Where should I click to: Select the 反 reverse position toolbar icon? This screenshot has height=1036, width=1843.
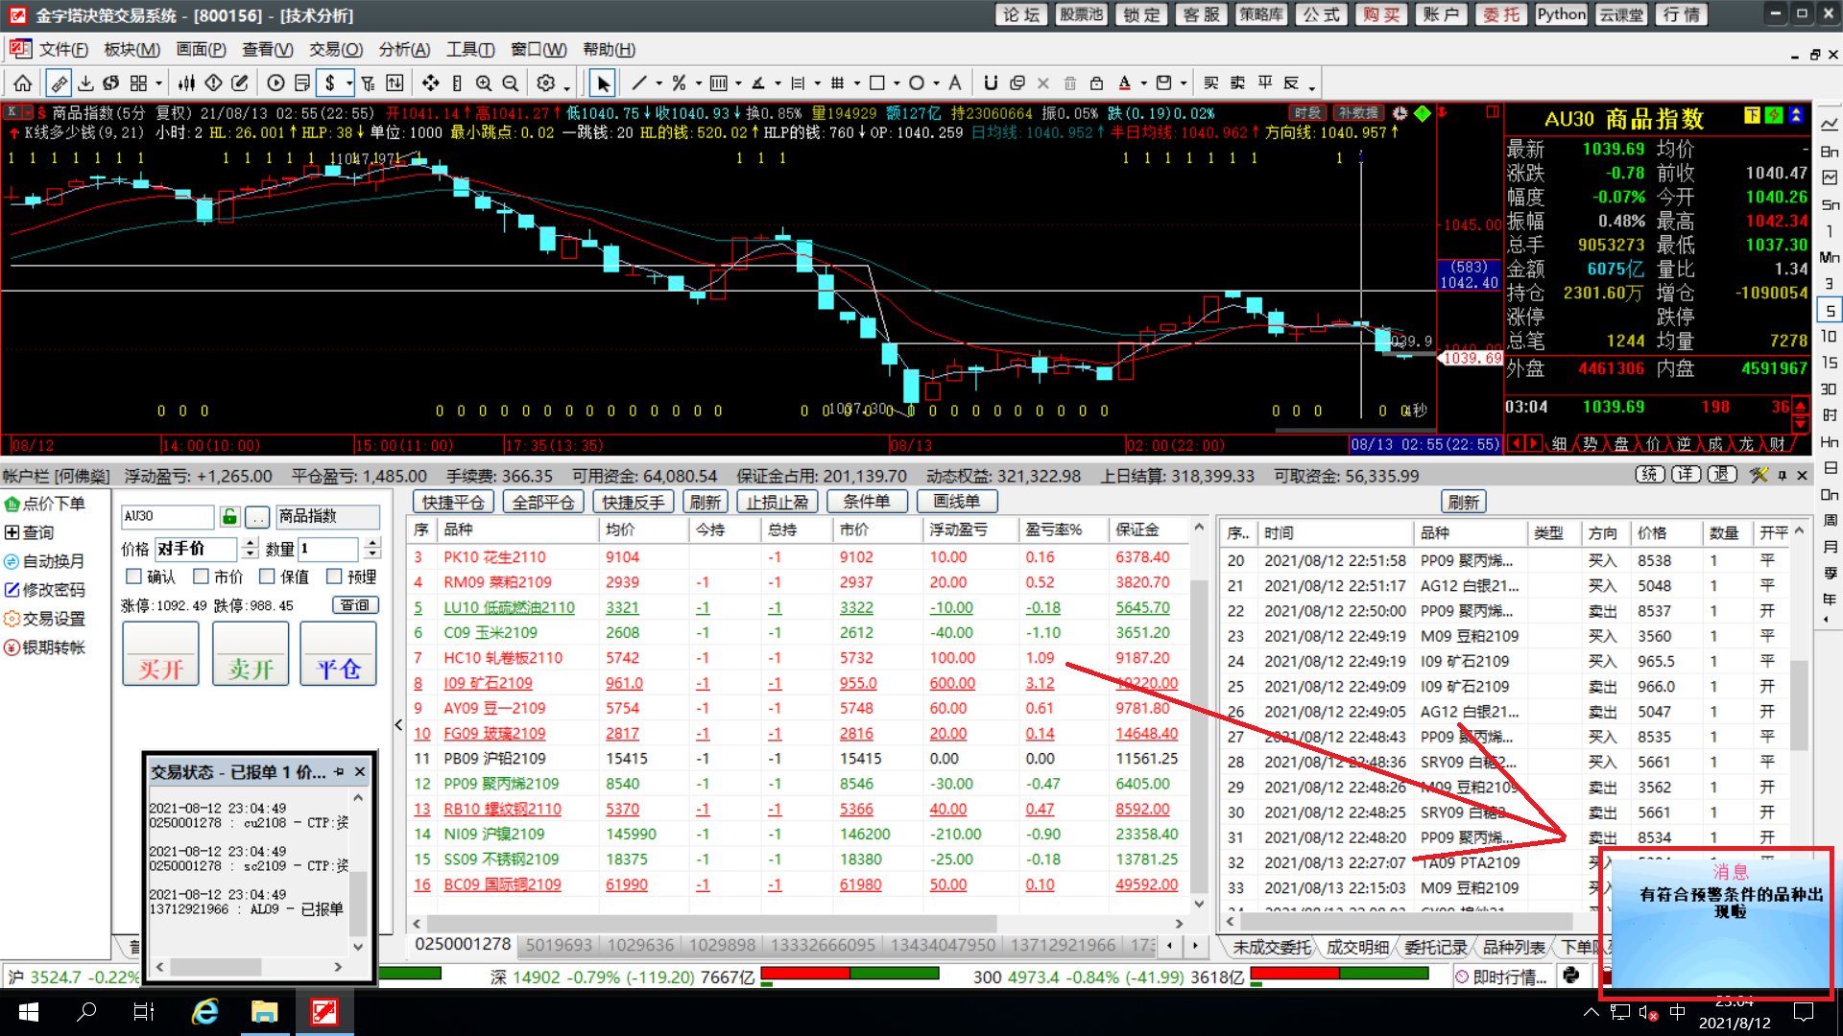(x=1292, y=83)
